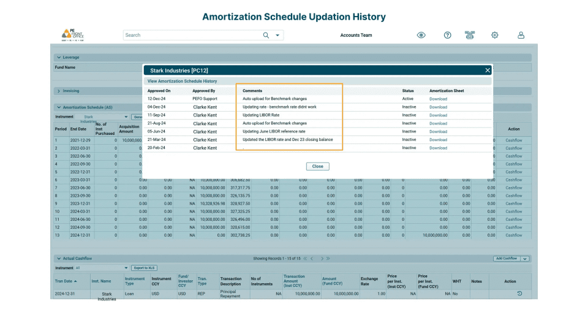Viewport: 588px width, 309px height.
Task: Open the Add Cashflow dropdown arrow
Action: point(525,259)
